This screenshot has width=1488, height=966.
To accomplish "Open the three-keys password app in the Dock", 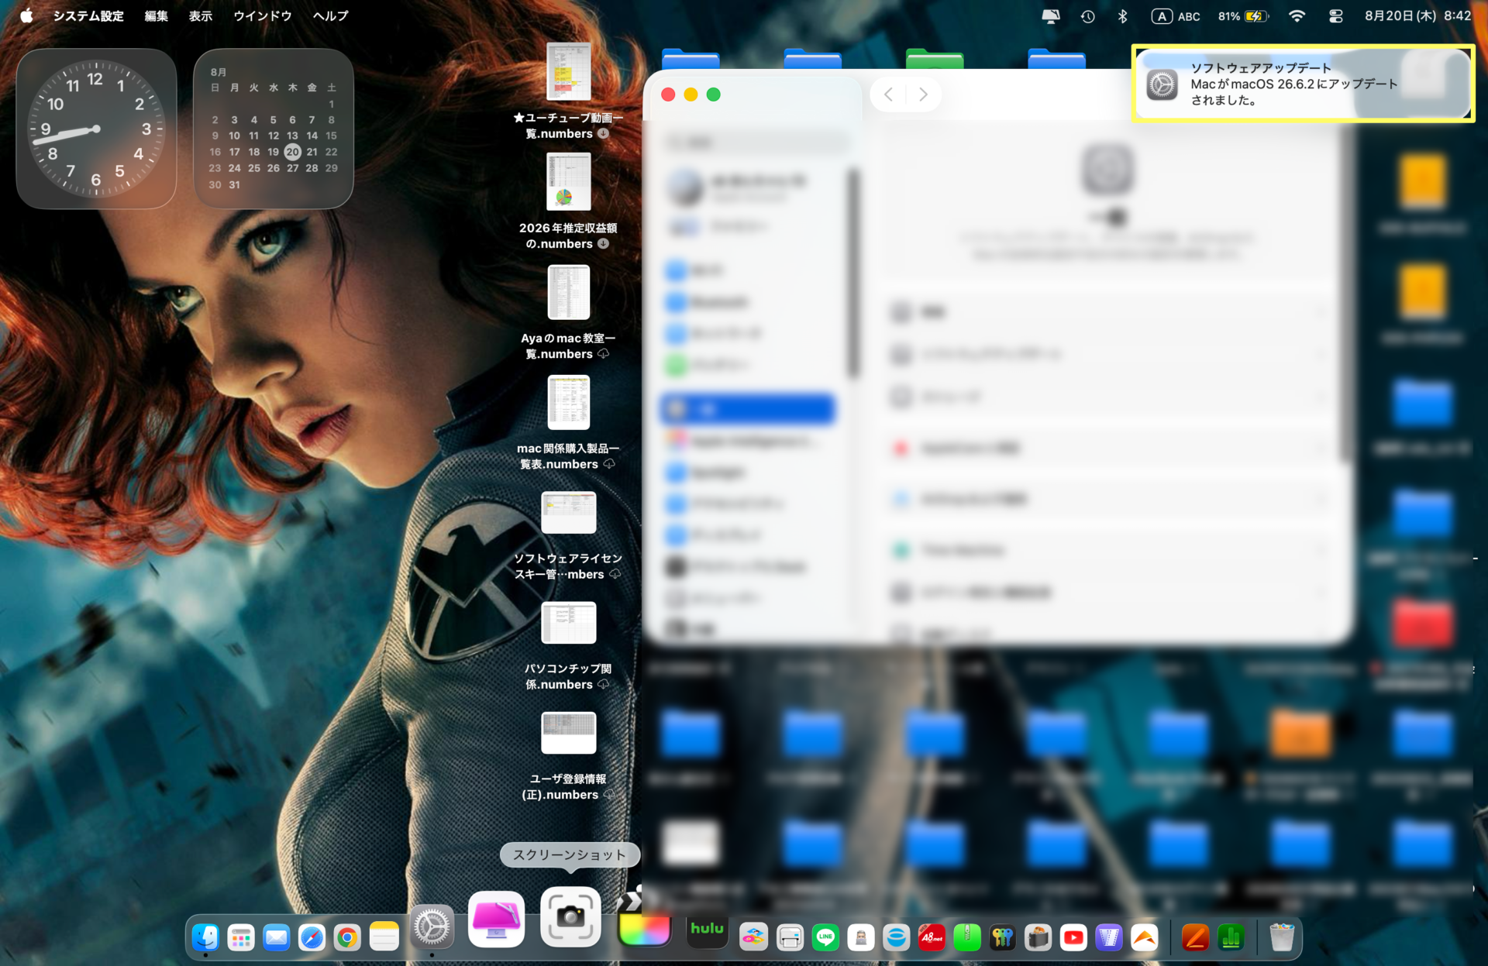I will (x=1003, y=938).
